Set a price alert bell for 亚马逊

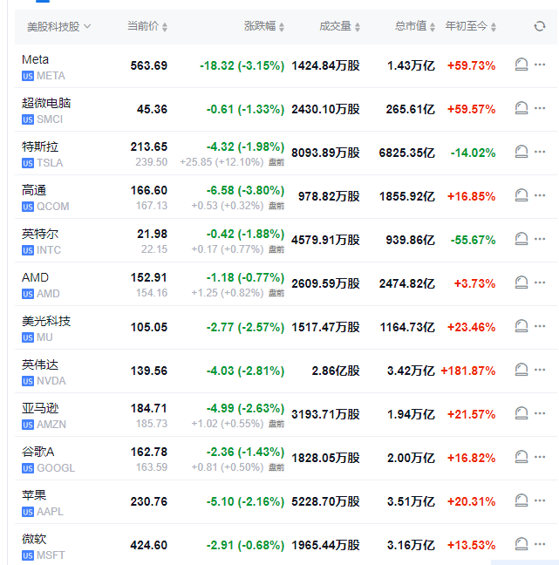click(x=522, y=413)
